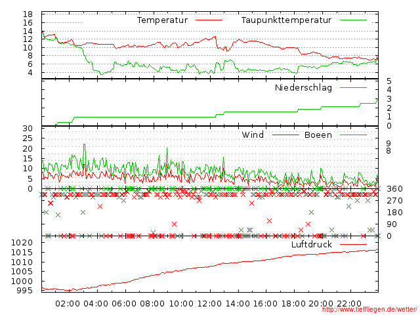Click the 180 wind direction axis value
This screenshot has width=420, height=315.
click(x=394, y=213)
